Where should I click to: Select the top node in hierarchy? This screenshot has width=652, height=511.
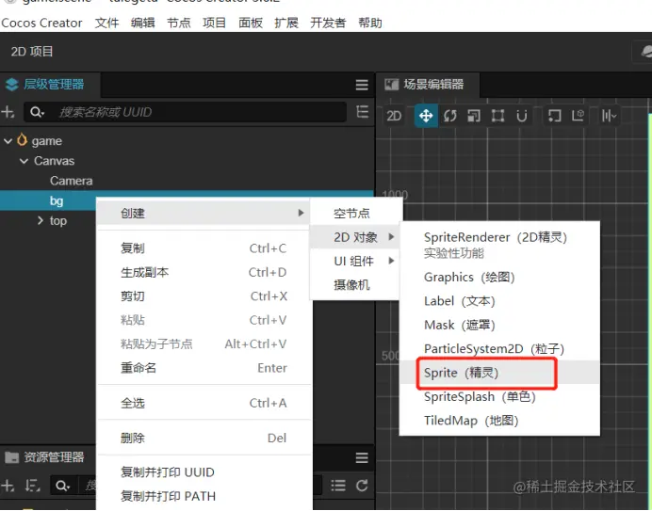click(58, 220)
